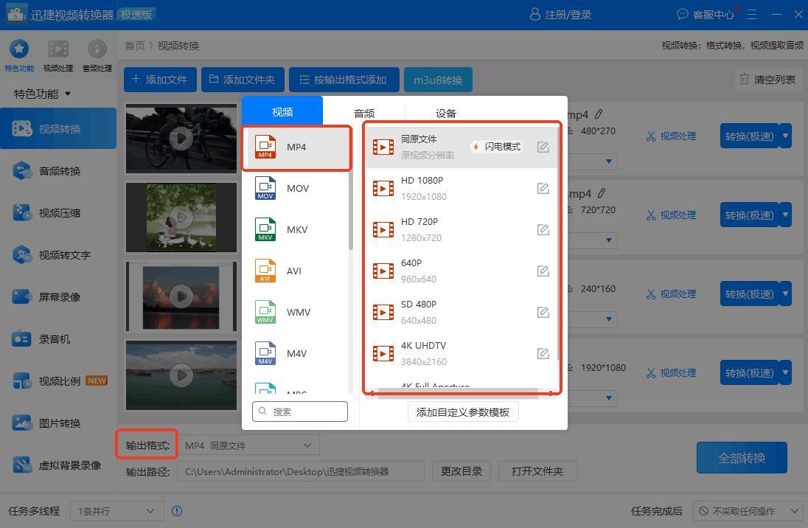
Task: Click the info icon beside 任务多线程
Action: [x=177, y=511]
